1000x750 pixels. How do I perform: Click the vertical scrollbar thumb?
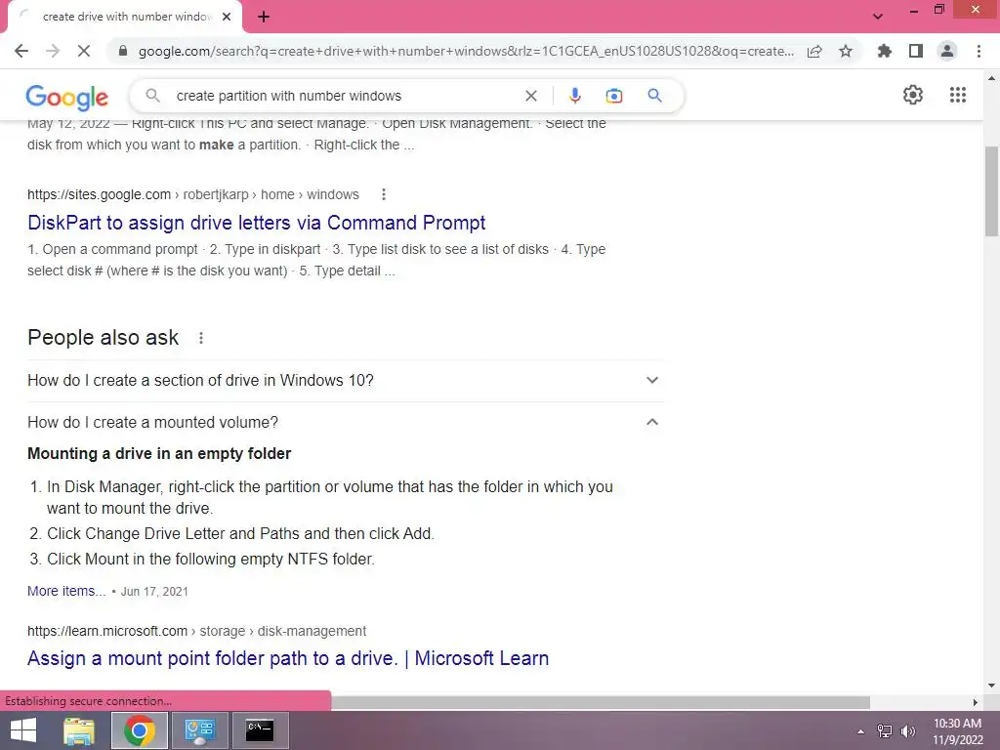tap(991, 191)
